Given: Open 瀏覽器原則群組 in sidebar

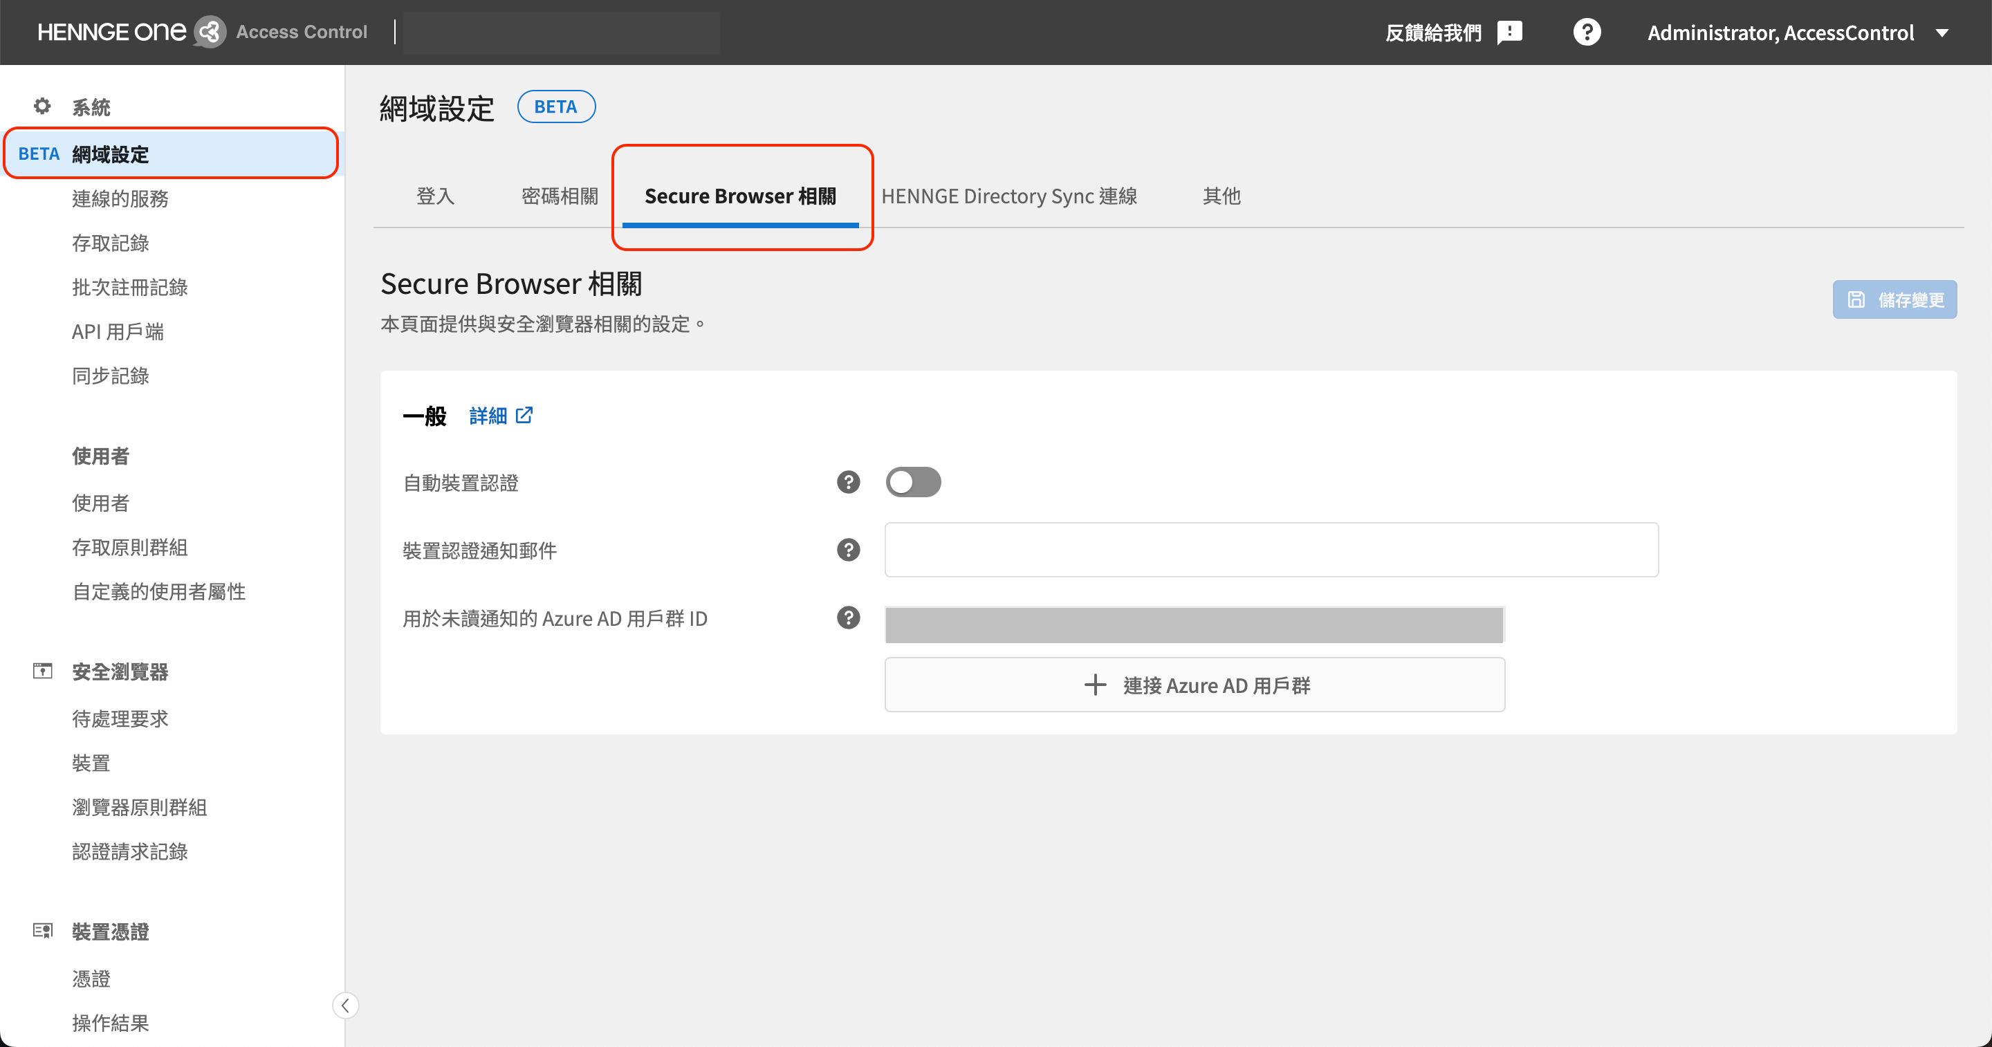Looking at the screenshot, I should pos(140,807).
